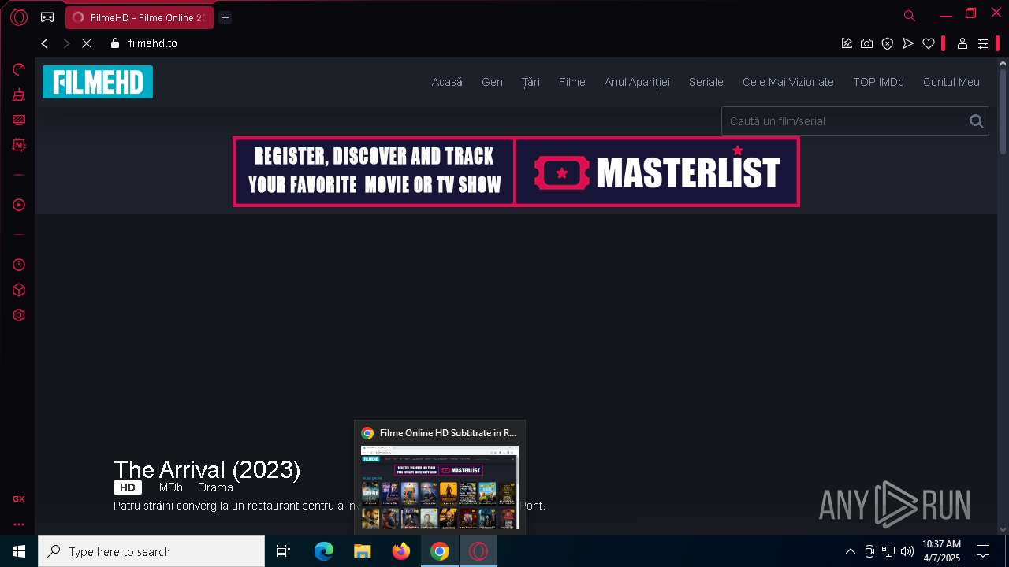Open the ad blocker shield icon
Image resolution: width=1009 pixels, height=567 pixels.
click(x=888, y=43)
